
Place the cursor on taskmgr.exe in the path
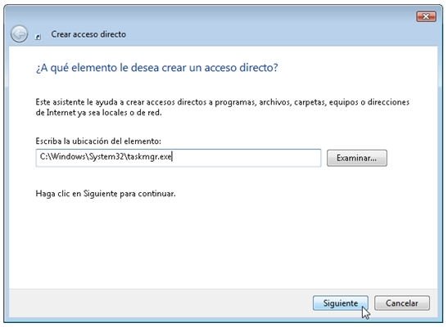point(149,157)
